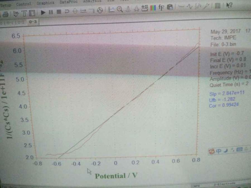Click the 'Cor = 0.99424' result text
Viewport: 251px width, 188px height.
click(224, 105)
